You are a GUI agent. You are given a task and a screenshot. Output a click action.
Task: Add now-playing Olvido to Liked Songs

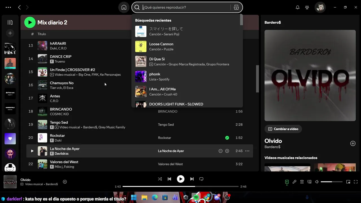tap(65, 182)
